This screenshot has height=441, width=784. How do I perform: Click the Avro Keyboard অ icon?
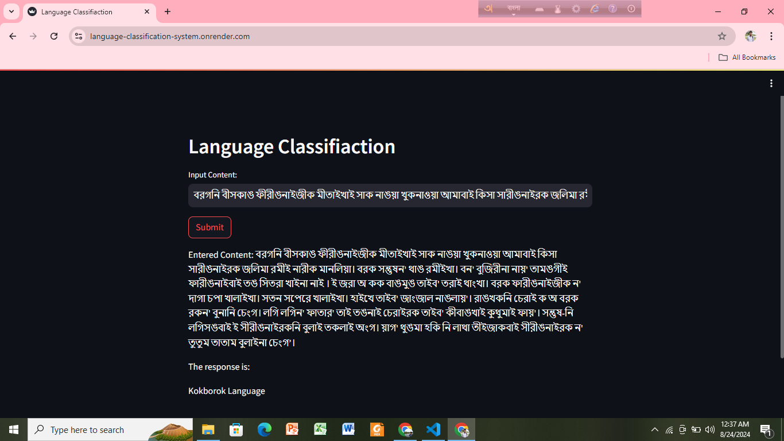(x=489, y=8)
